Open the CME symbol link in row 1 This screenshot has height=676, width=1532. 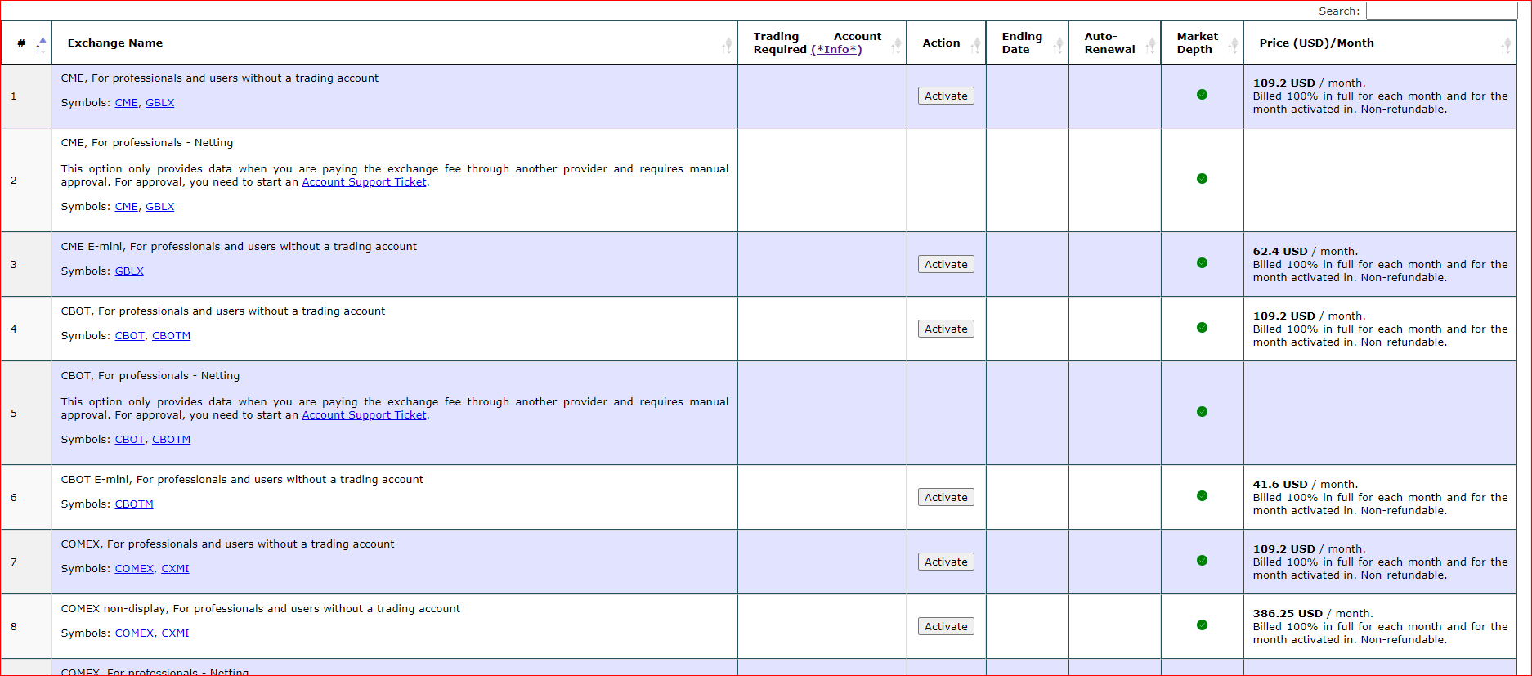[x=127, y=103]
